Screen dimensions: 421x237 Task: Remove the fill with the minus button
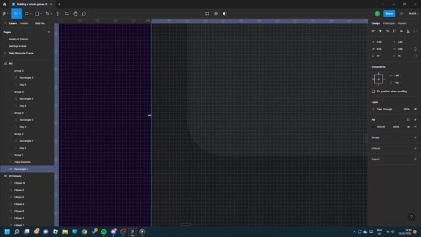(415, 127)
